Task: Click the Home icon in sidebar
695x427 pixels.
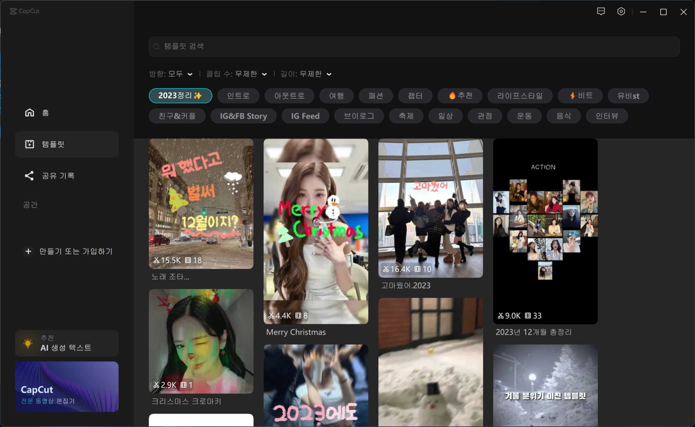Action: point(29,113)
